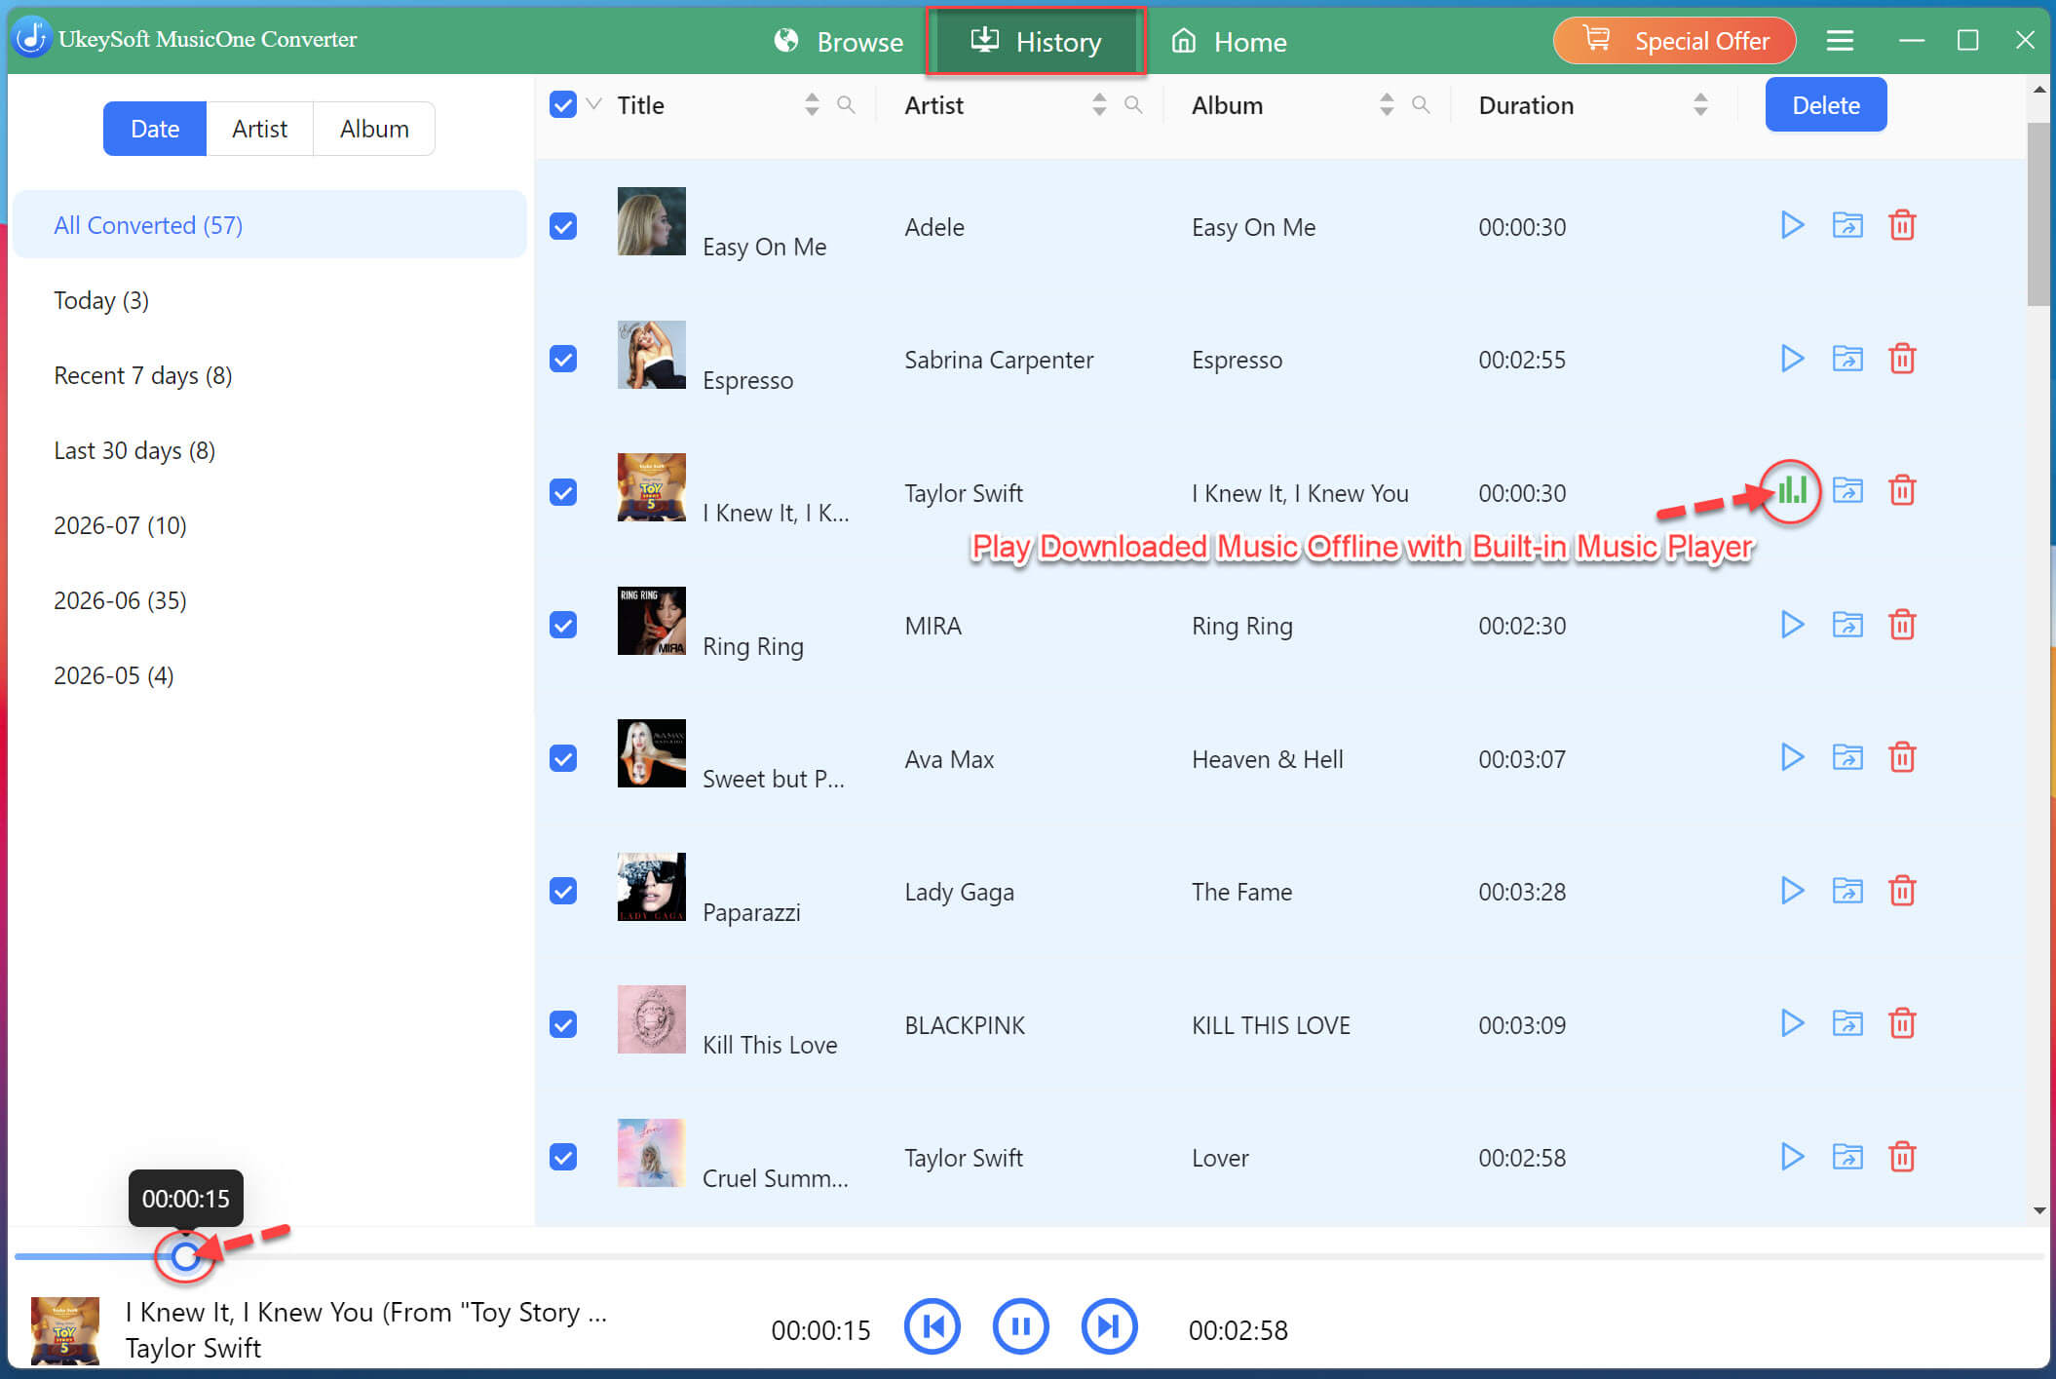The width and height of the screenshot is (2056, 1379).
Task: Search by album magnifier icon
Action: click(x=1421, y=104)
